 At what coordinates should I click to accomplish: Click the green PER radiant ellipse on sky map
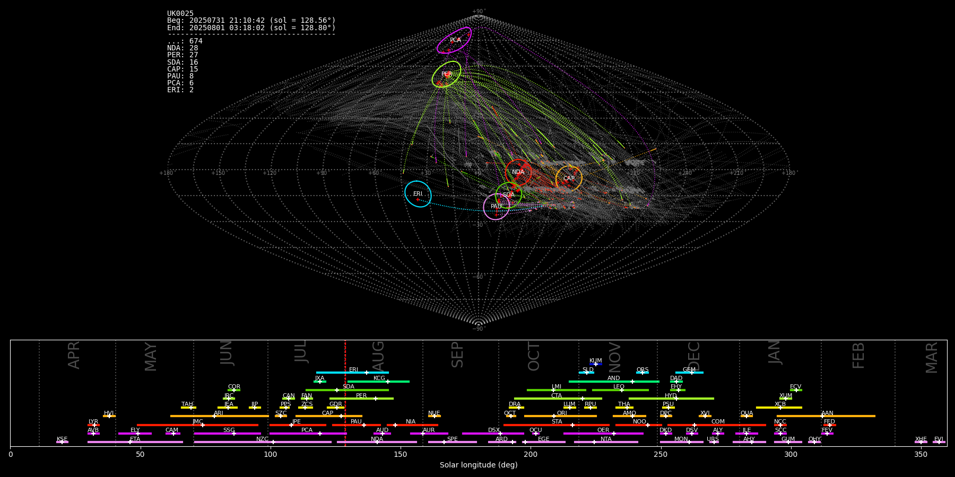coord(446,74)
